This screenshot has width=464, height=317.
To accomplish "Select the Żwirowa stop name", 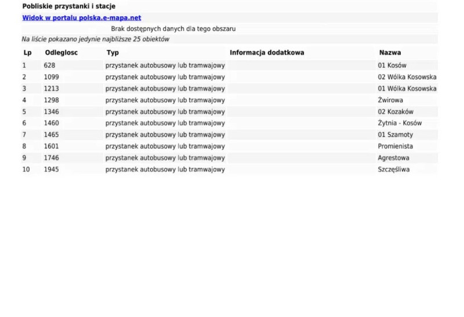I will pos(390,100).
